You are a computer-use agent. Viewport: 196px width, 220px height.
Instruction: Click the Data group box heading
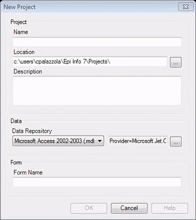16,121
